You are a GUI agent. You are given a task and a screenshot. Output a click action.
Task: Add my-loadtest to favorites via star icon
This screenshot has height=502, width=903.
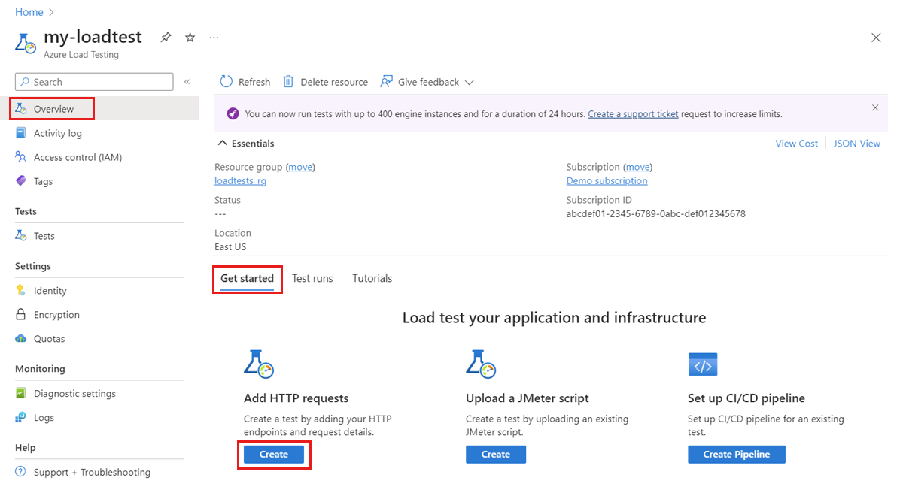coord(190,37)
